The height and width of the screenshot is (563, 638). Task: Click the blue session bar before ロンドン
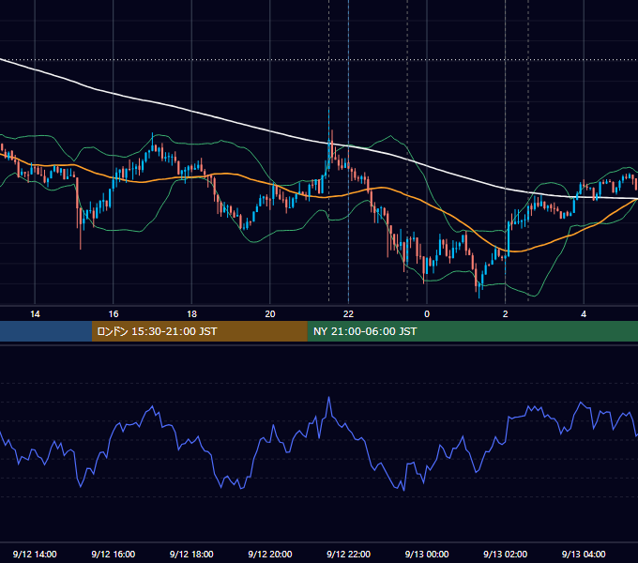coord(46,331)
